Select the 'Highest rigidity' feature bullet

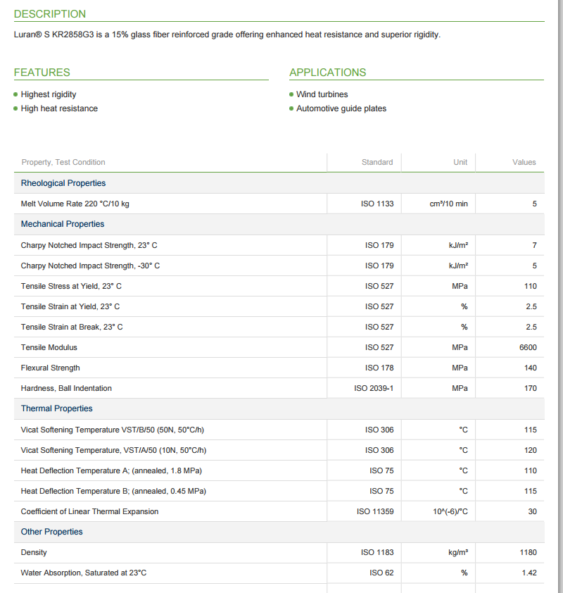click(x=49, y=94)
